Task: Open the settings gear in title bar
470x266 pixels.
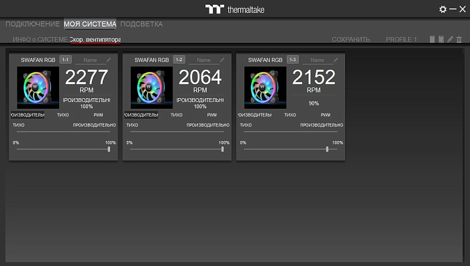Action: point(442,9)
